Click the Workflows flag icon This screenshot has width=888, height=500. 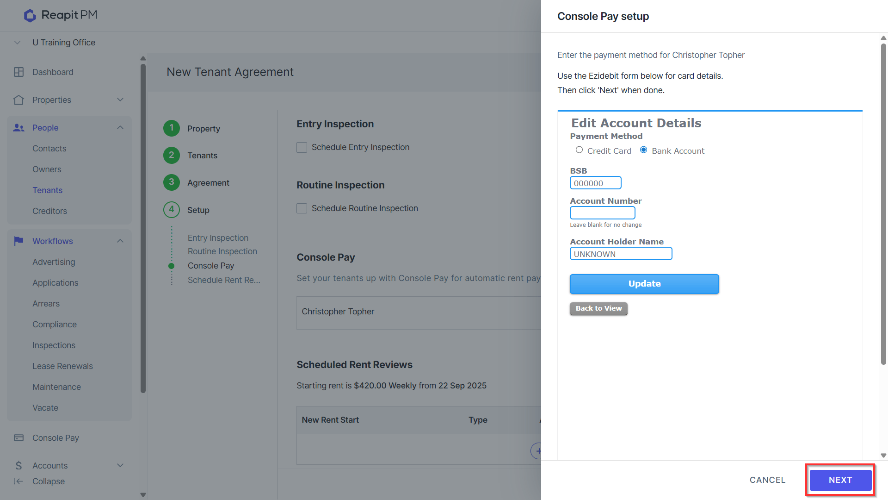19,241
